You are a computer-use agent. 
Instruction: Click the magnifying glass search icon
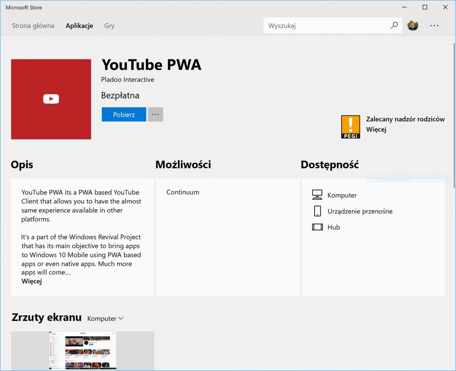click(x=394, y=25)
